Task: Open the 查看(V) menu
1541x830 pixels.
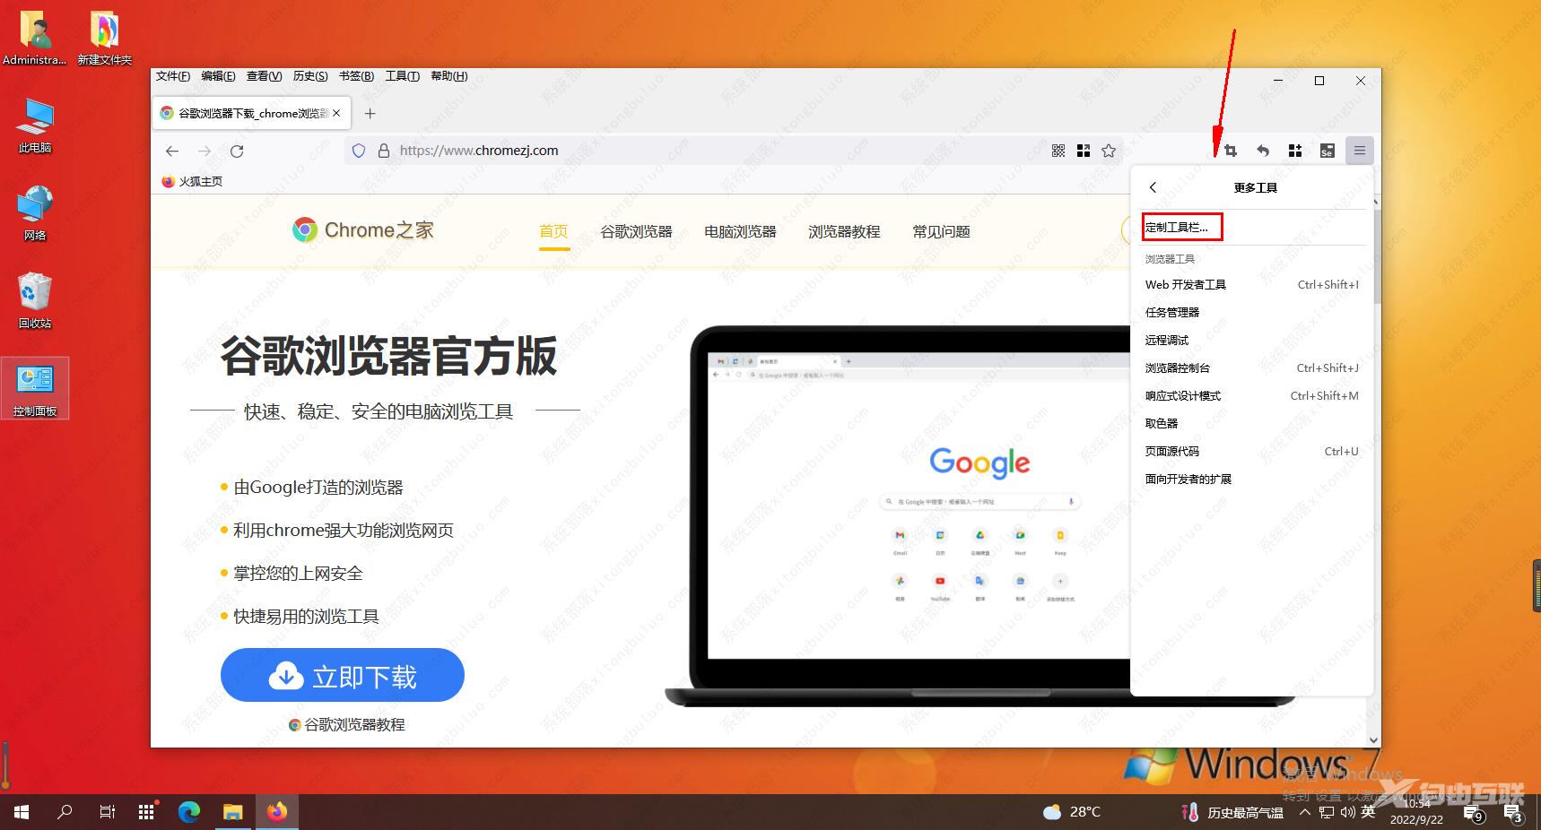Action: [264, 76]
